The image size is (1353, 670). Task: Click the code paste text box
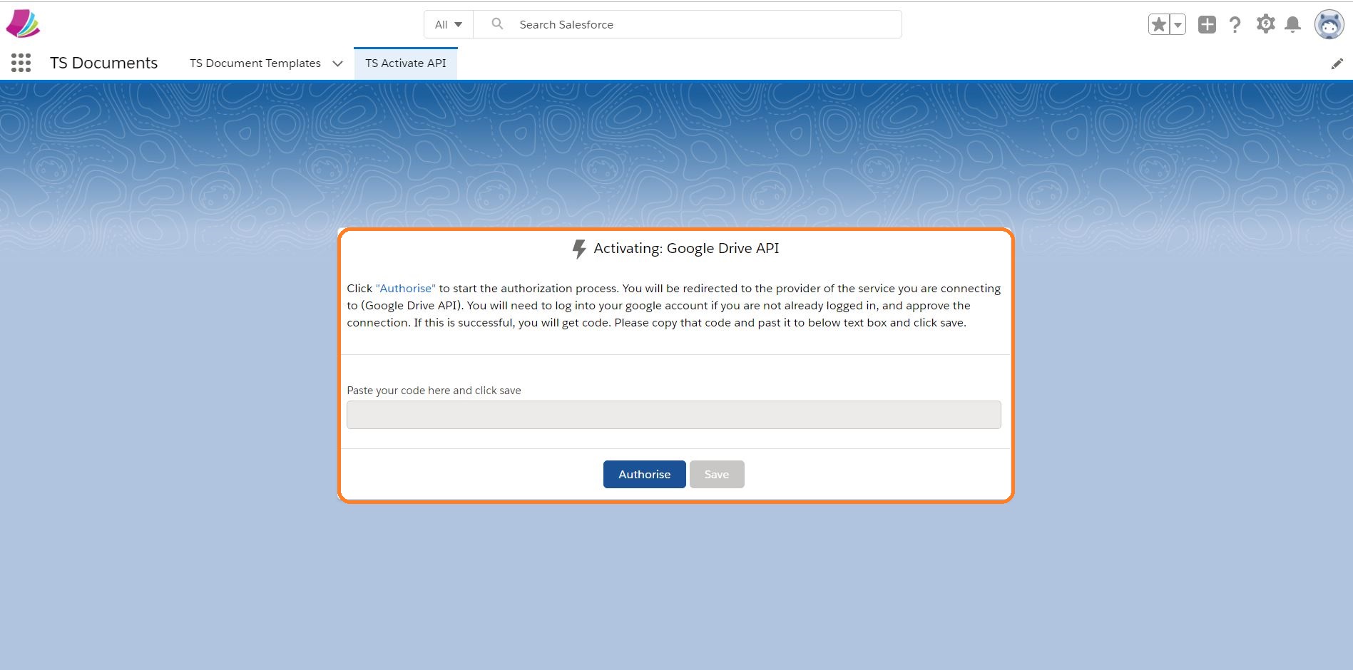click(x=673, y=414)
